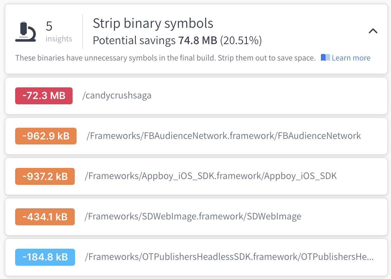Click the chevron to hide insight details
This screenshot has height=279, width=391.
(373, 31)
